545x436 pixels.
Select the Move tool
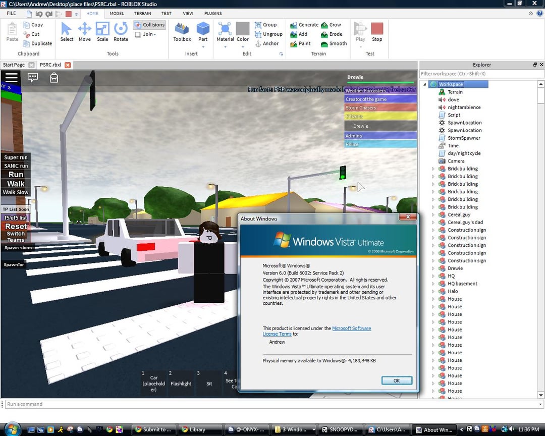84,32
